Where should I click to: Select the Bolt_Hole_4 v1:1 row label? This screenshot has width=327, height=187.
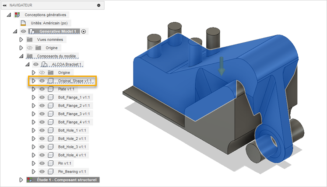pos(72,155)
